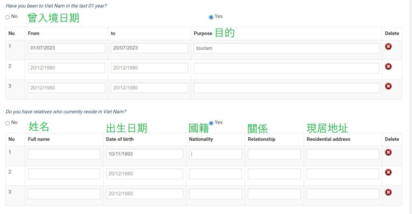412x214 pixels.
Task: Click the Purpose field in visit row 3
Action: [286, 88]
